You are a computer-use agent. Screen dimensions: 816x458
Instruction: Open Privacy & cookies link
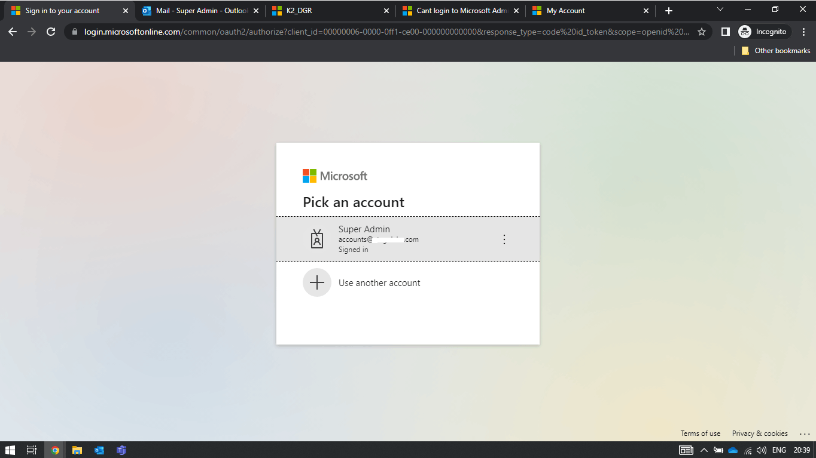[760, 434]
